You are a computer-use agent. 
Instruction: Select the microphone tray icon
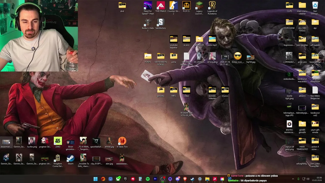(x=298, y=179)
